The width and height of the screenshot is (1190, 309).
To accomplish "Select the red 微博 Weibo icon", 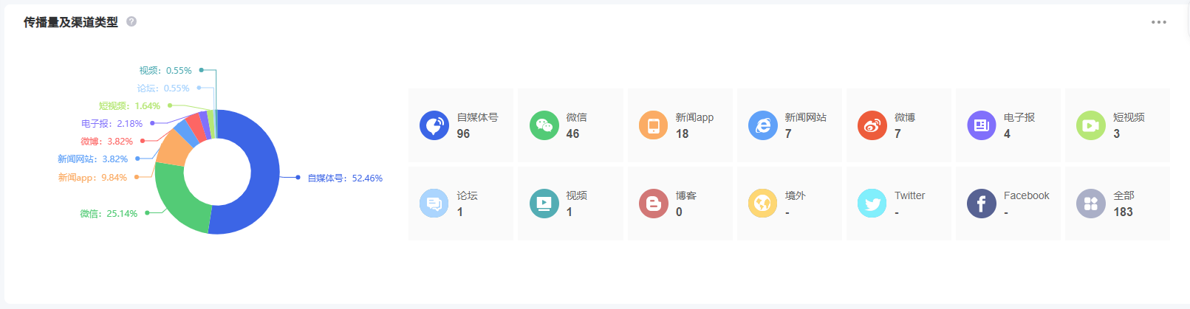I will pyautogui.click(x=872, y=125).
